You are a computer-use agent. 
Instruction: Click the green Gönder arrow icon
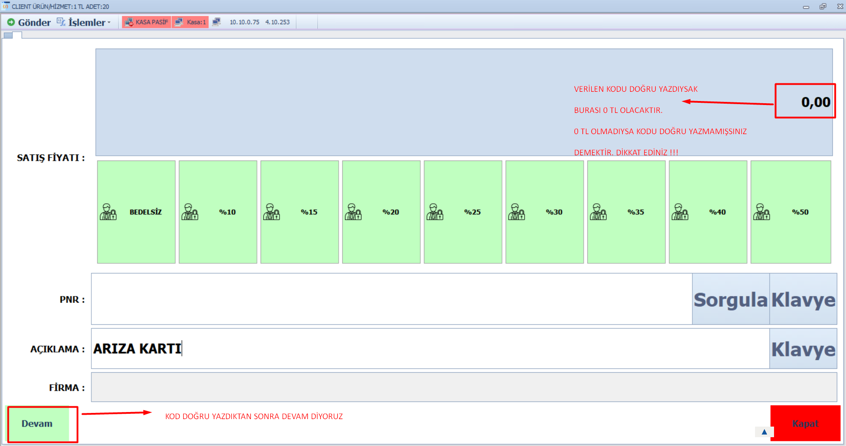pos(11,22)
